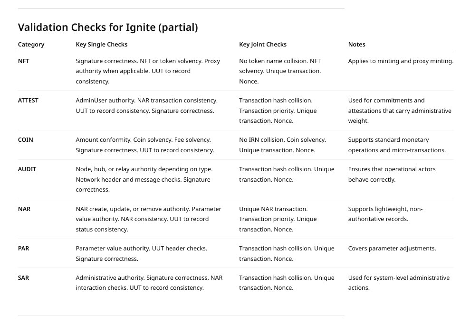470x323 pixels.
Task: Select the Key Single Checks column header
Action: click(101, 45)
